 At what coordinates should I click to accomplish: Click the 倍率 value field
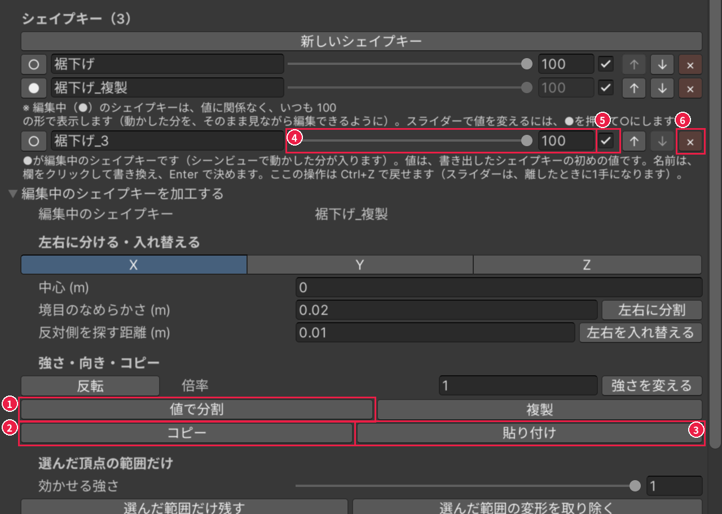click(x=518, y=386)
